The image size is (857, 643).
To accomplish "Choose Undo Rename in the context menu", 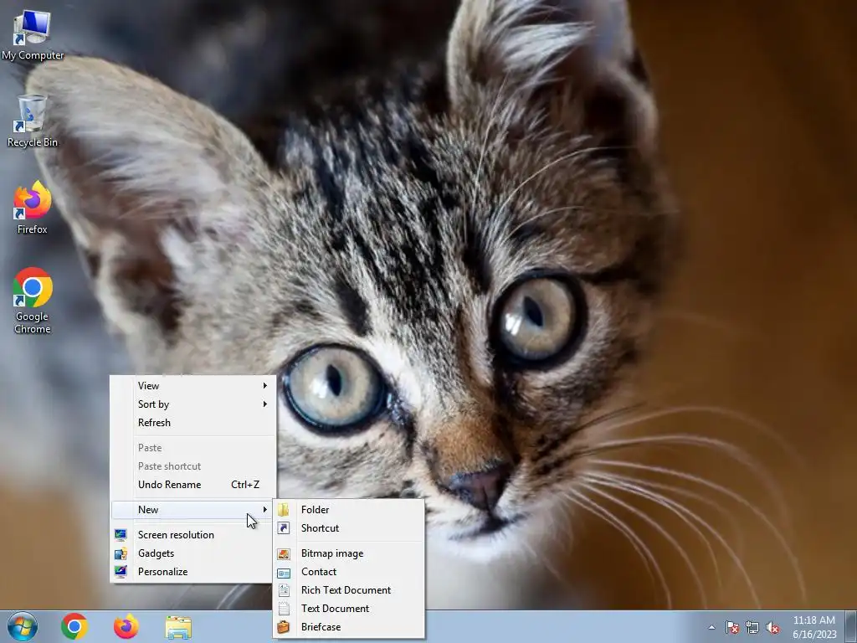I will 193,485.
